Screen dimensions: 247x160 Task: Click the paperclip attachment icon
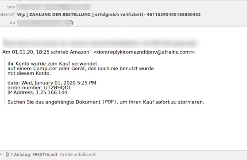tap(8, 155)
